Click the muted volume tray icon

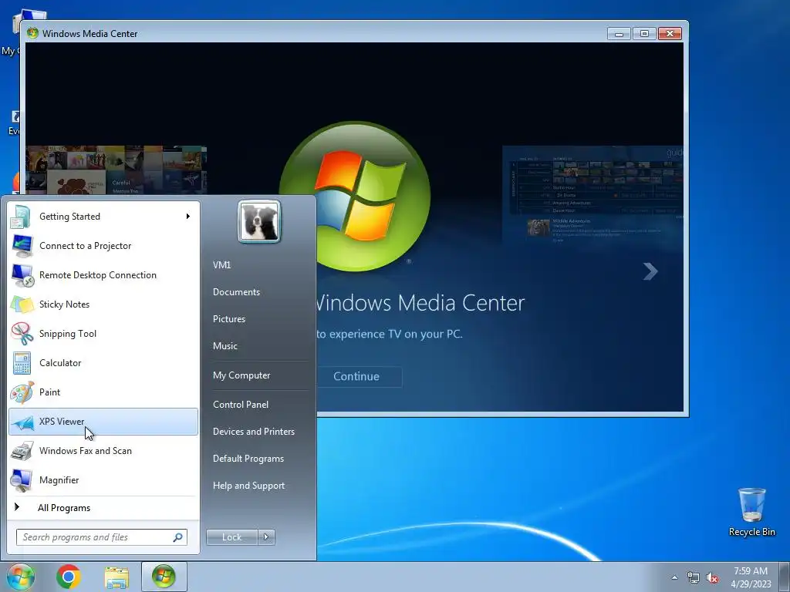712,577
